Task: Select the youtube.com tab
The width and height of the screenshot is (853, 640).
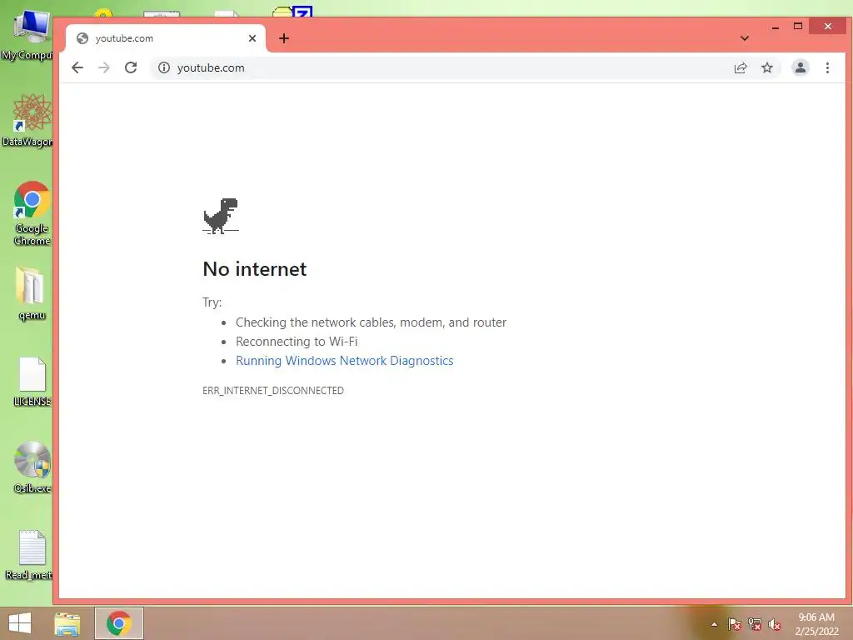Action: (166, 38)
